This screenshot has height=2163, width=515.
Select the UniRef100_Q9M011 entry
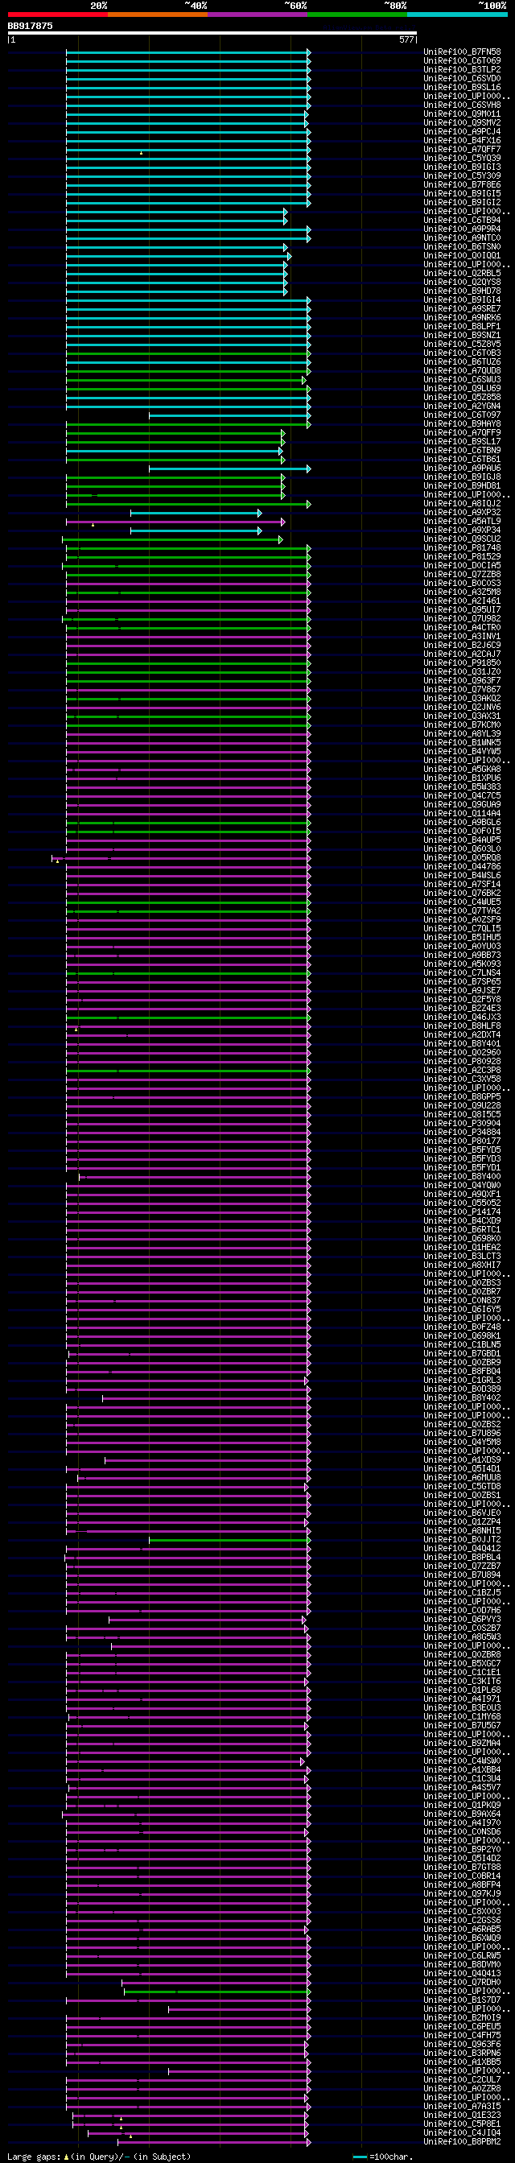[462, 114]
